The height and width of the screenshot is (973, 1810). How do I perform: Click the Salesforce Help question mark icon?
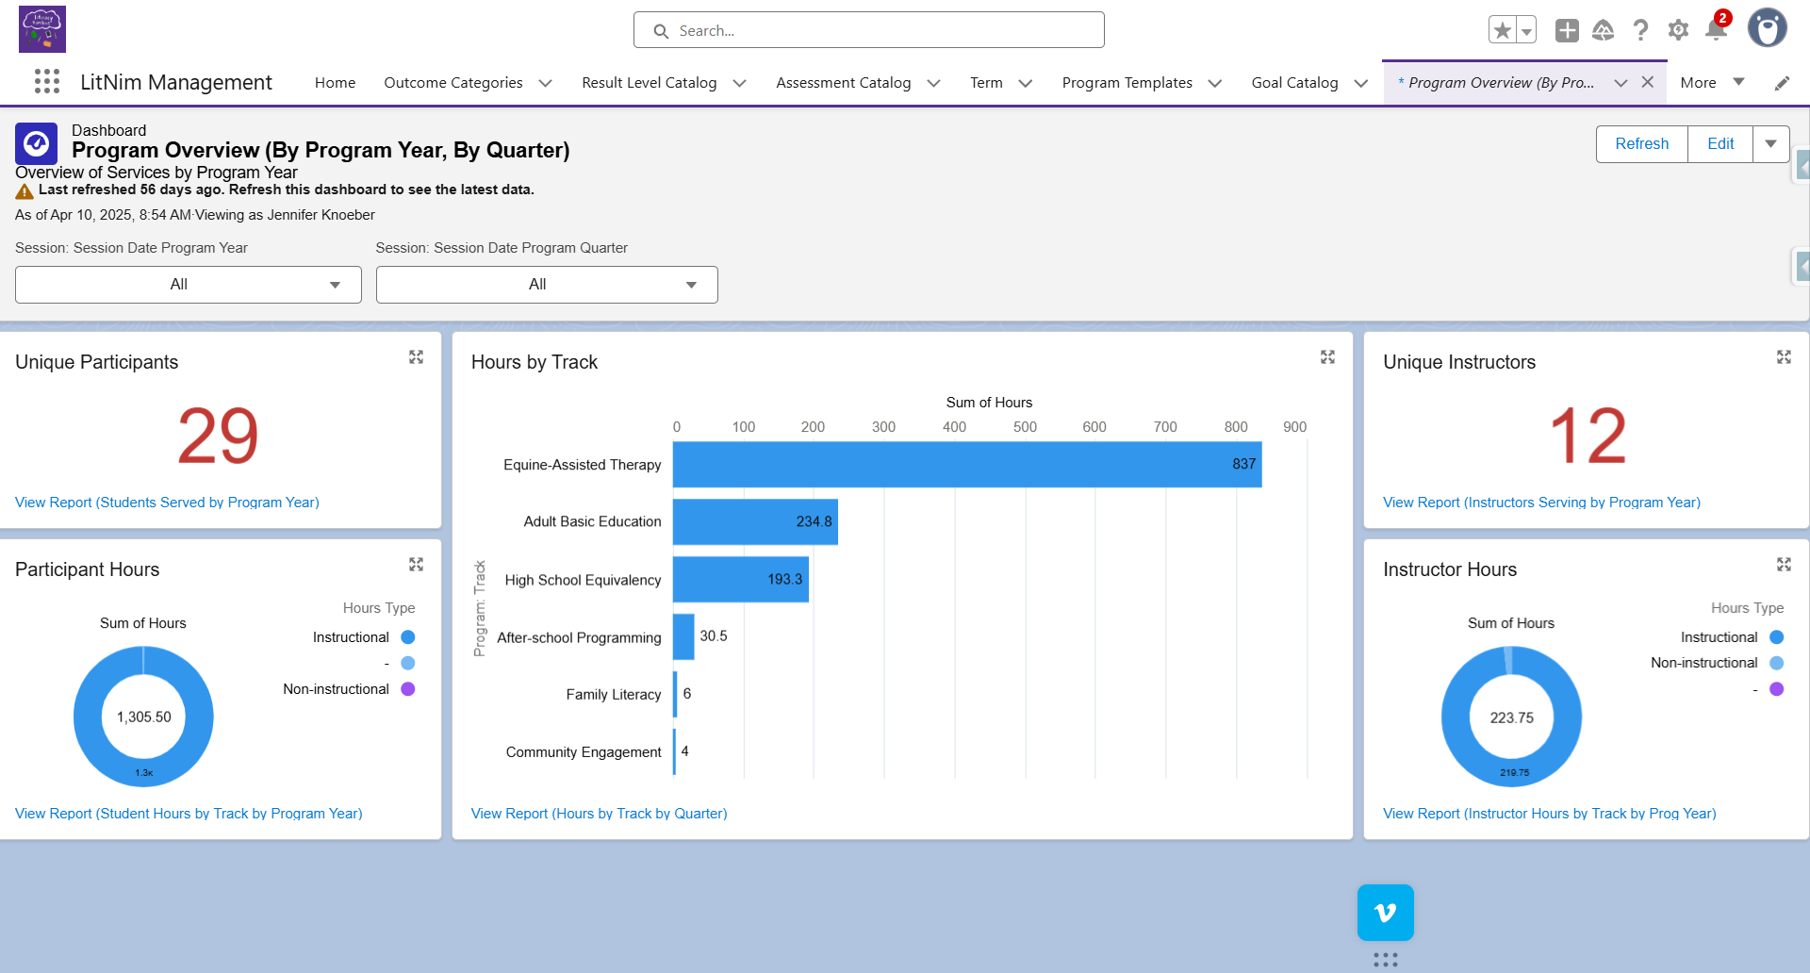(1640, 29)
